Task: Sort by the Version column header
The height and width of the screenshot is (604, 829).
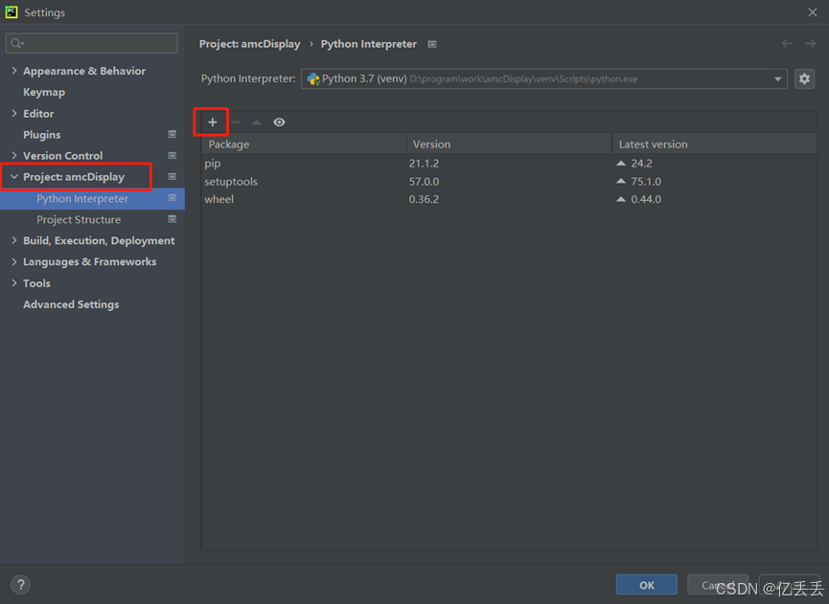Action: pos(509,145)
